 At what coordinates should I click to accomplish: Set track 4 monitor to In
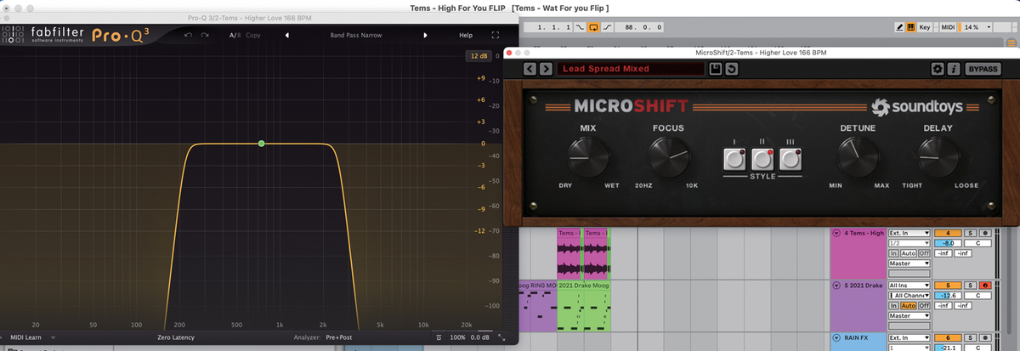(x=893, y=253)
